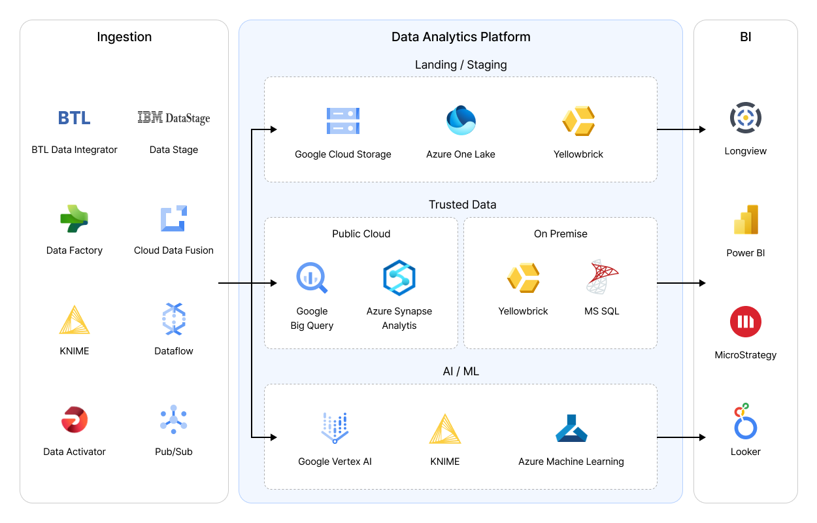Select the IBM DataStage logo
This screenshot has height=523, width=817.
tap(174, 118)
